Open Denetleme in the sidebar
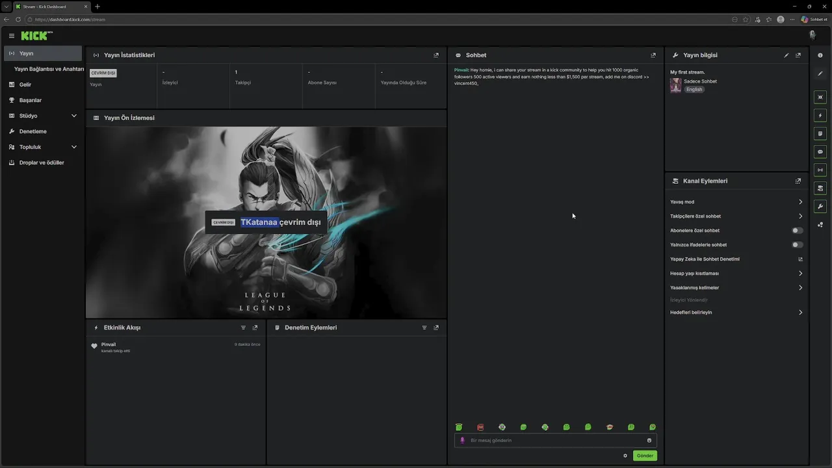 42,131
